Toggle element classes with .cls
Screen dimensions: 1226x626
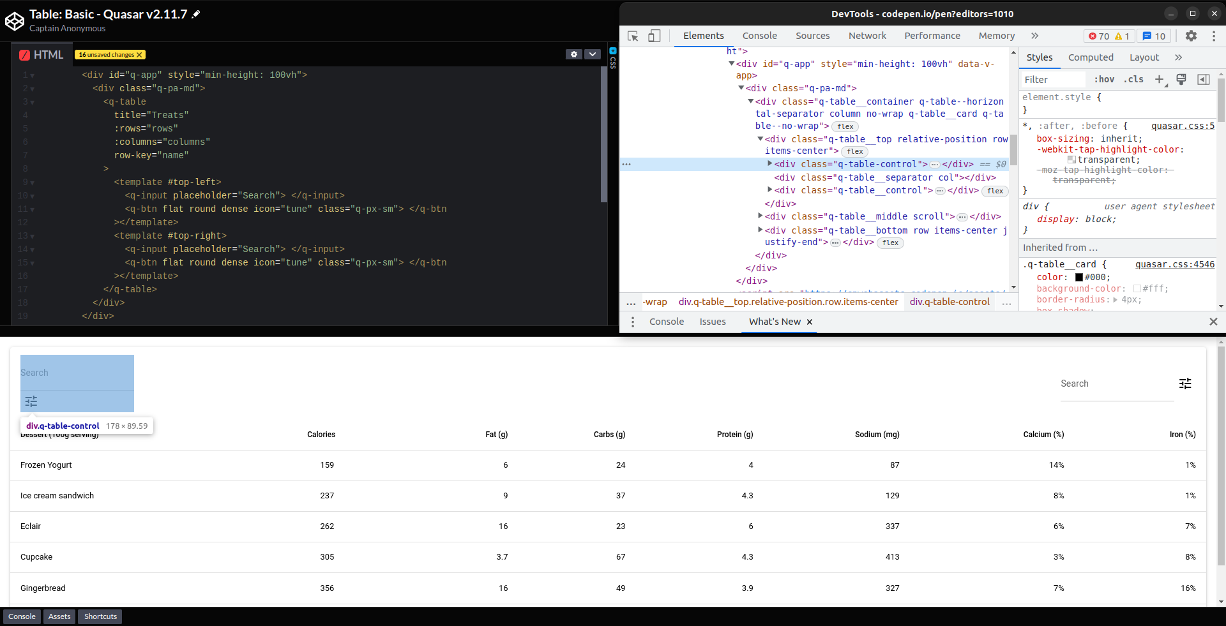pyautogui.click(x=1134, y=79)
